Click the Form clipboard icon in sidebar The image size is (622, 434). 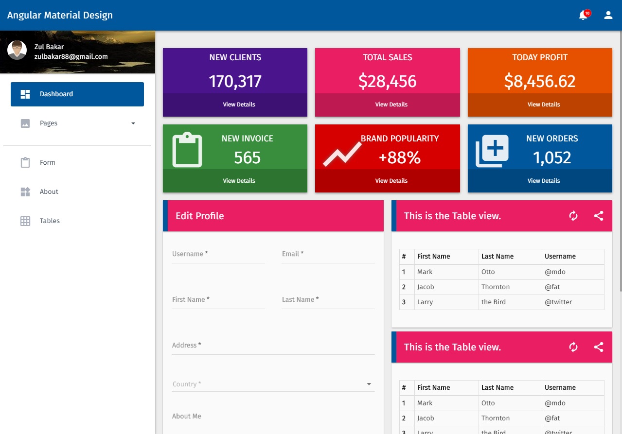(x=25, y=162)
